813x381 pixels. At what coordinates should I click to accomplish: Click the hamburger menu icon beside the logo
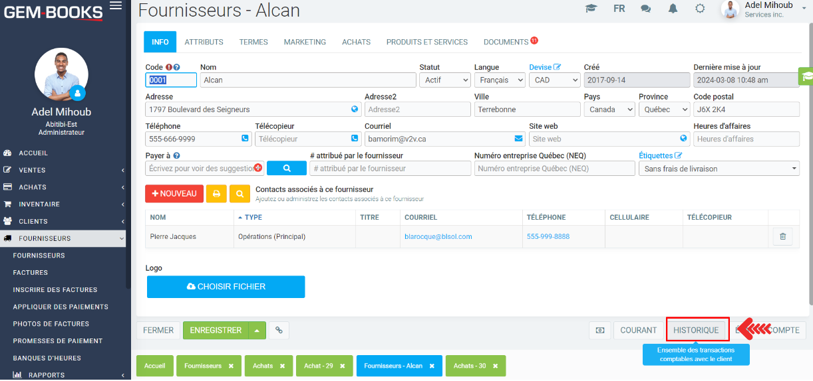point(116,6)
